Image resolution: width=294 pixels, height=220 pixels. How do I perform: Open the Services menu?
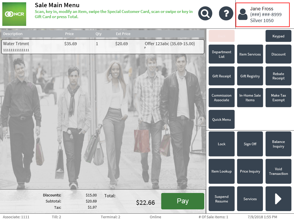click(x=250, y=199)
